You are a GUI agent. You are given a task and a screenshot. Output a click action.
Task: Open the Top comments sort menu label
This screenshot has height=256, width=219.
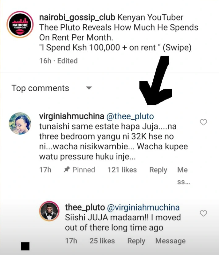coord(40,88)
